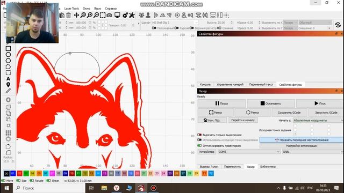Open Settings with the gears icon
344x193 pixels.
click(x=125, y=15)
